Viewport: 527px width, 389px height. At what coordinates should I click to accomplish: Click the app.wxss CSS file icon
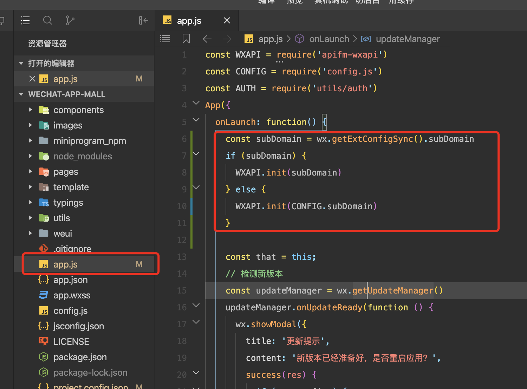click(x=44, y=295)
